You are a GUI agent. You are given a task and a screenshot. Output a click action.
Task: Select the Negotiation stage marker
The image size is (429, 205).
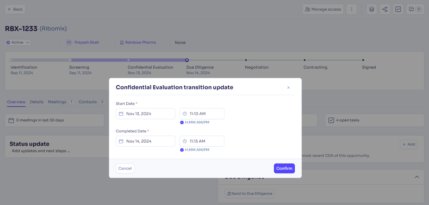pyautogui.click(x=246, y=60)
